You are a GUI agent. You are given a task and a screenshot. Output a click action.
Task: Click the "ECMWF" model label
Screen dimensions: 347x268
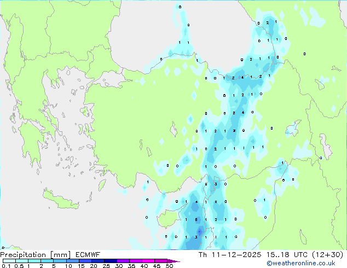pyautogui.click(x=88, y=255)
